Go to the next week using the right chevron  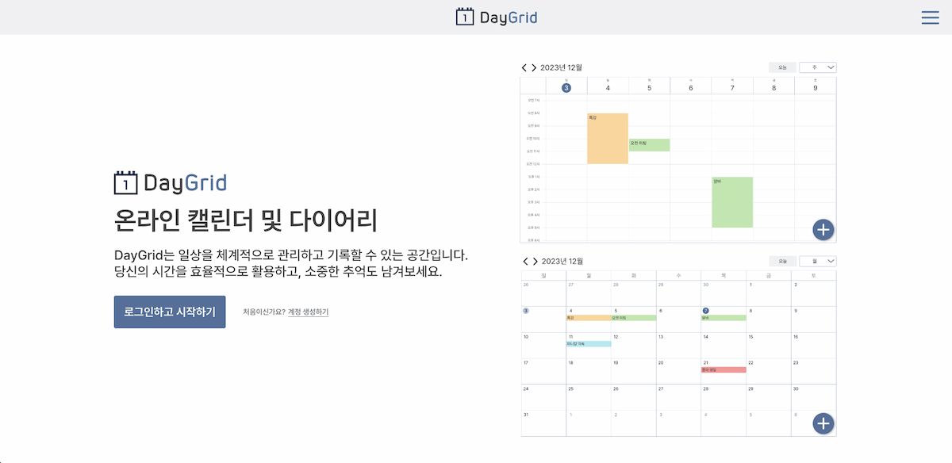533,67
